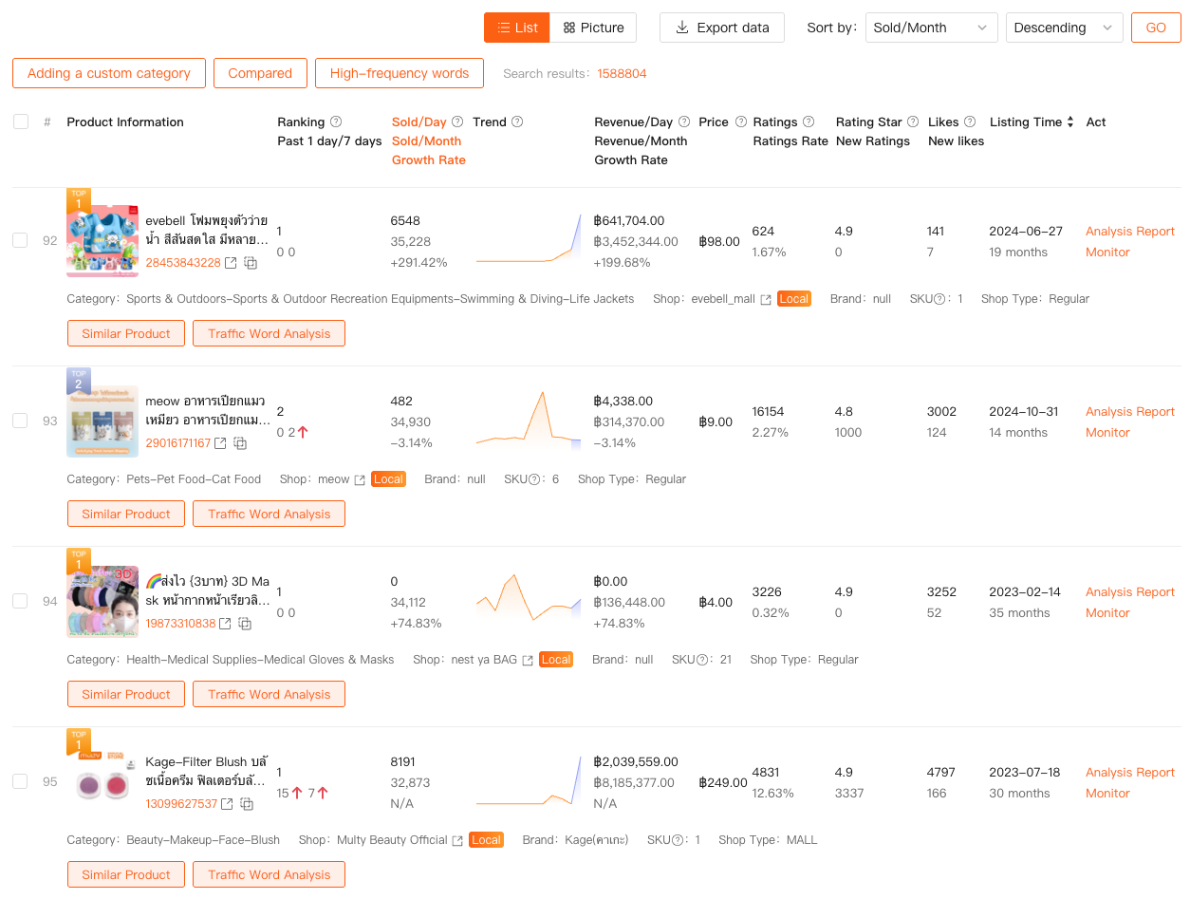This screenshot has width=1190, height=899.
Task: Open evebell product external link icon
Action: tap(231, 263)
